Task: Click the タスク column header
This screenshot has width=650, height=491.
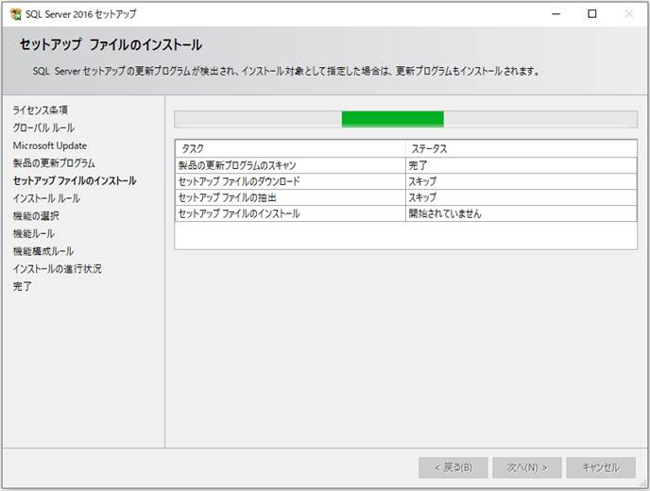Action: [290, 149]
